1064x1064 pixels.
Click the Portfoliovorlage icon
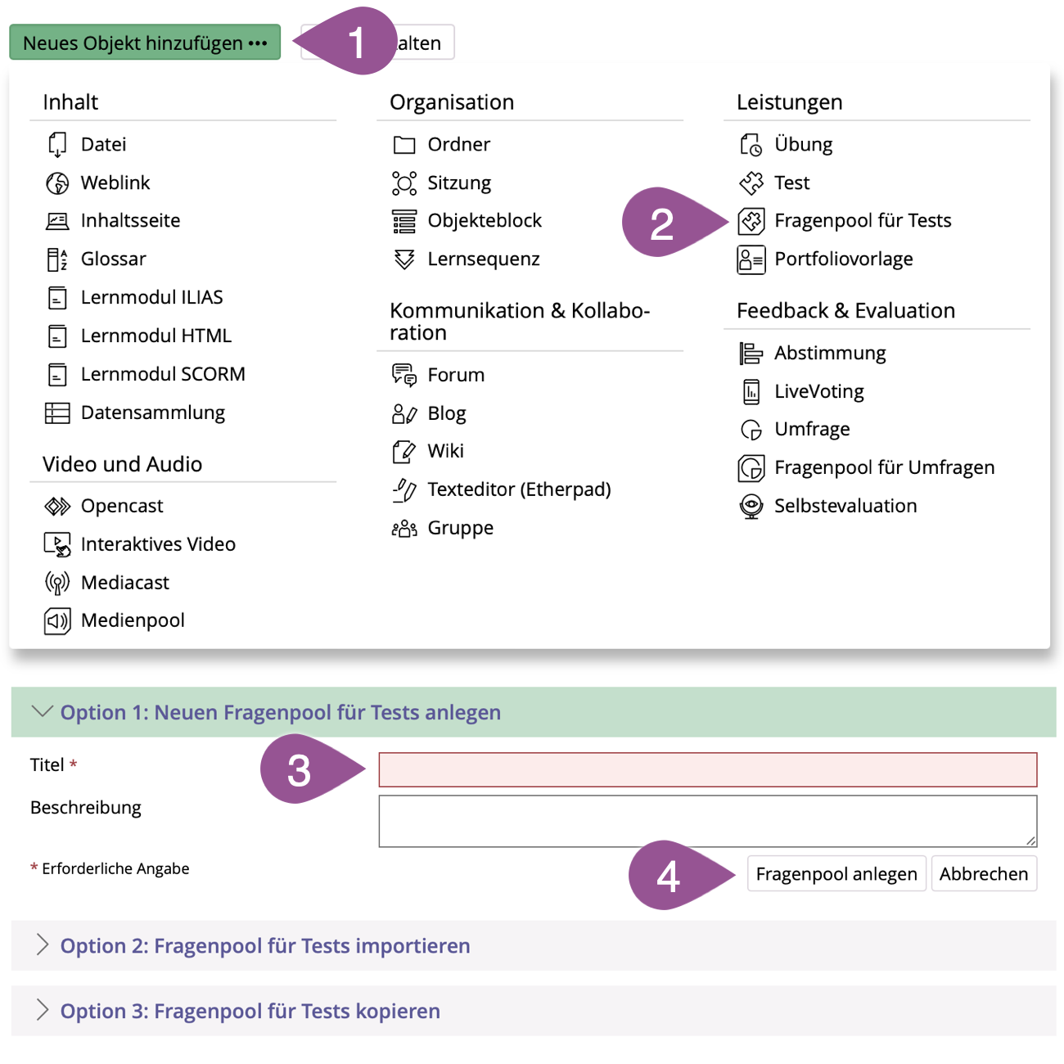click(751, 259)
